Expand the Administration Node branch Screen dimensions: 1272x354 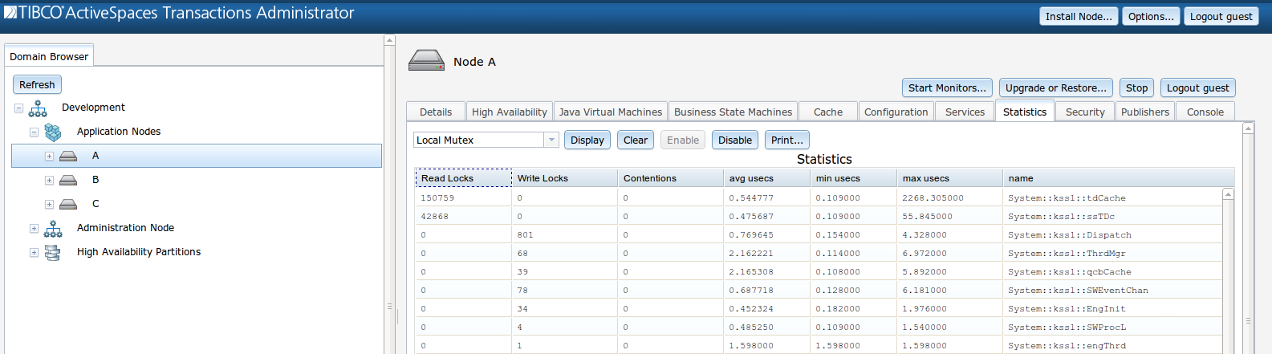tap(34, 228)
